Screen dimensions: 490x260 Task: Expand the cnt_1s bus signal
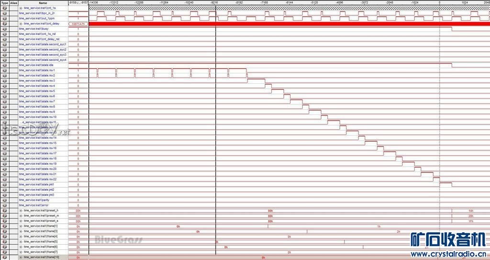pyautogui.click(x=21, y=8)
